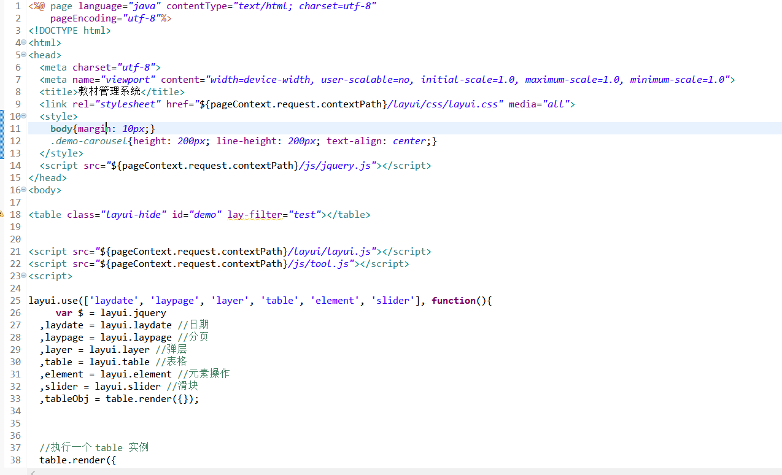Click the id="demo" attribute
782x475 pixels.
[197, 214]
